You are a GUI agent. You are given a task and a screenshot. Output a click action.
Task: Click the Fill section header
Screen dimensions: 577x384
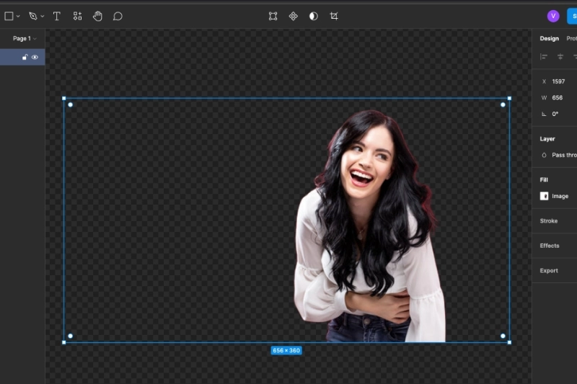click(544, 179)
